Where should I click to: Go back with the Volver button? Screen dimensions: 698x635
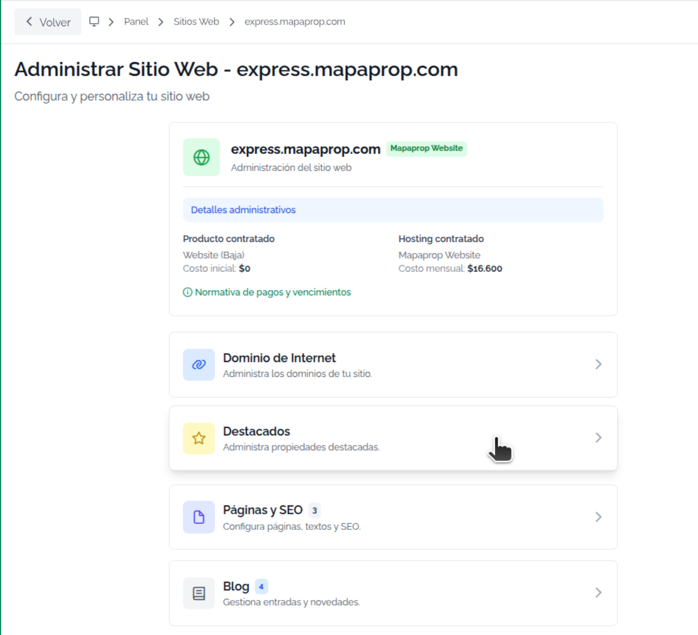48,22
